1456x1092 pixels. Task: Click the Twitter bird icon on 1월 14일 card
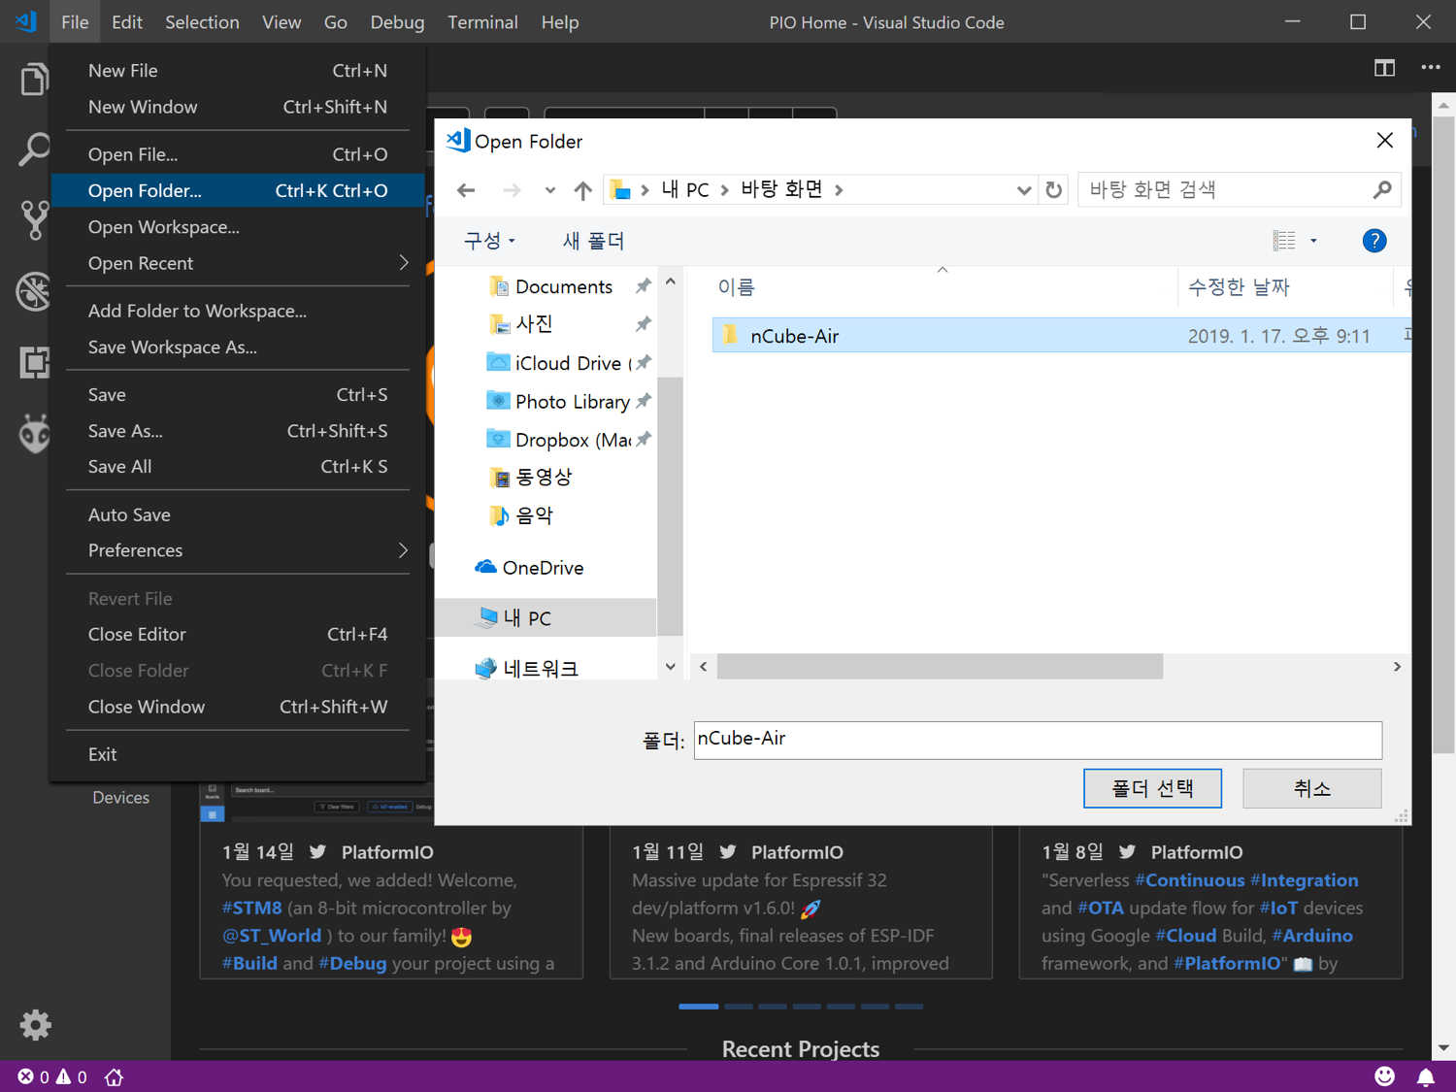coord(317,851)
